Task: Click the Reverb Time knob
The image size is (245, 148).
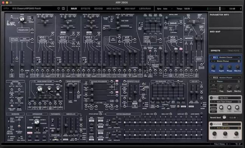Action: [x=225, y=134]
